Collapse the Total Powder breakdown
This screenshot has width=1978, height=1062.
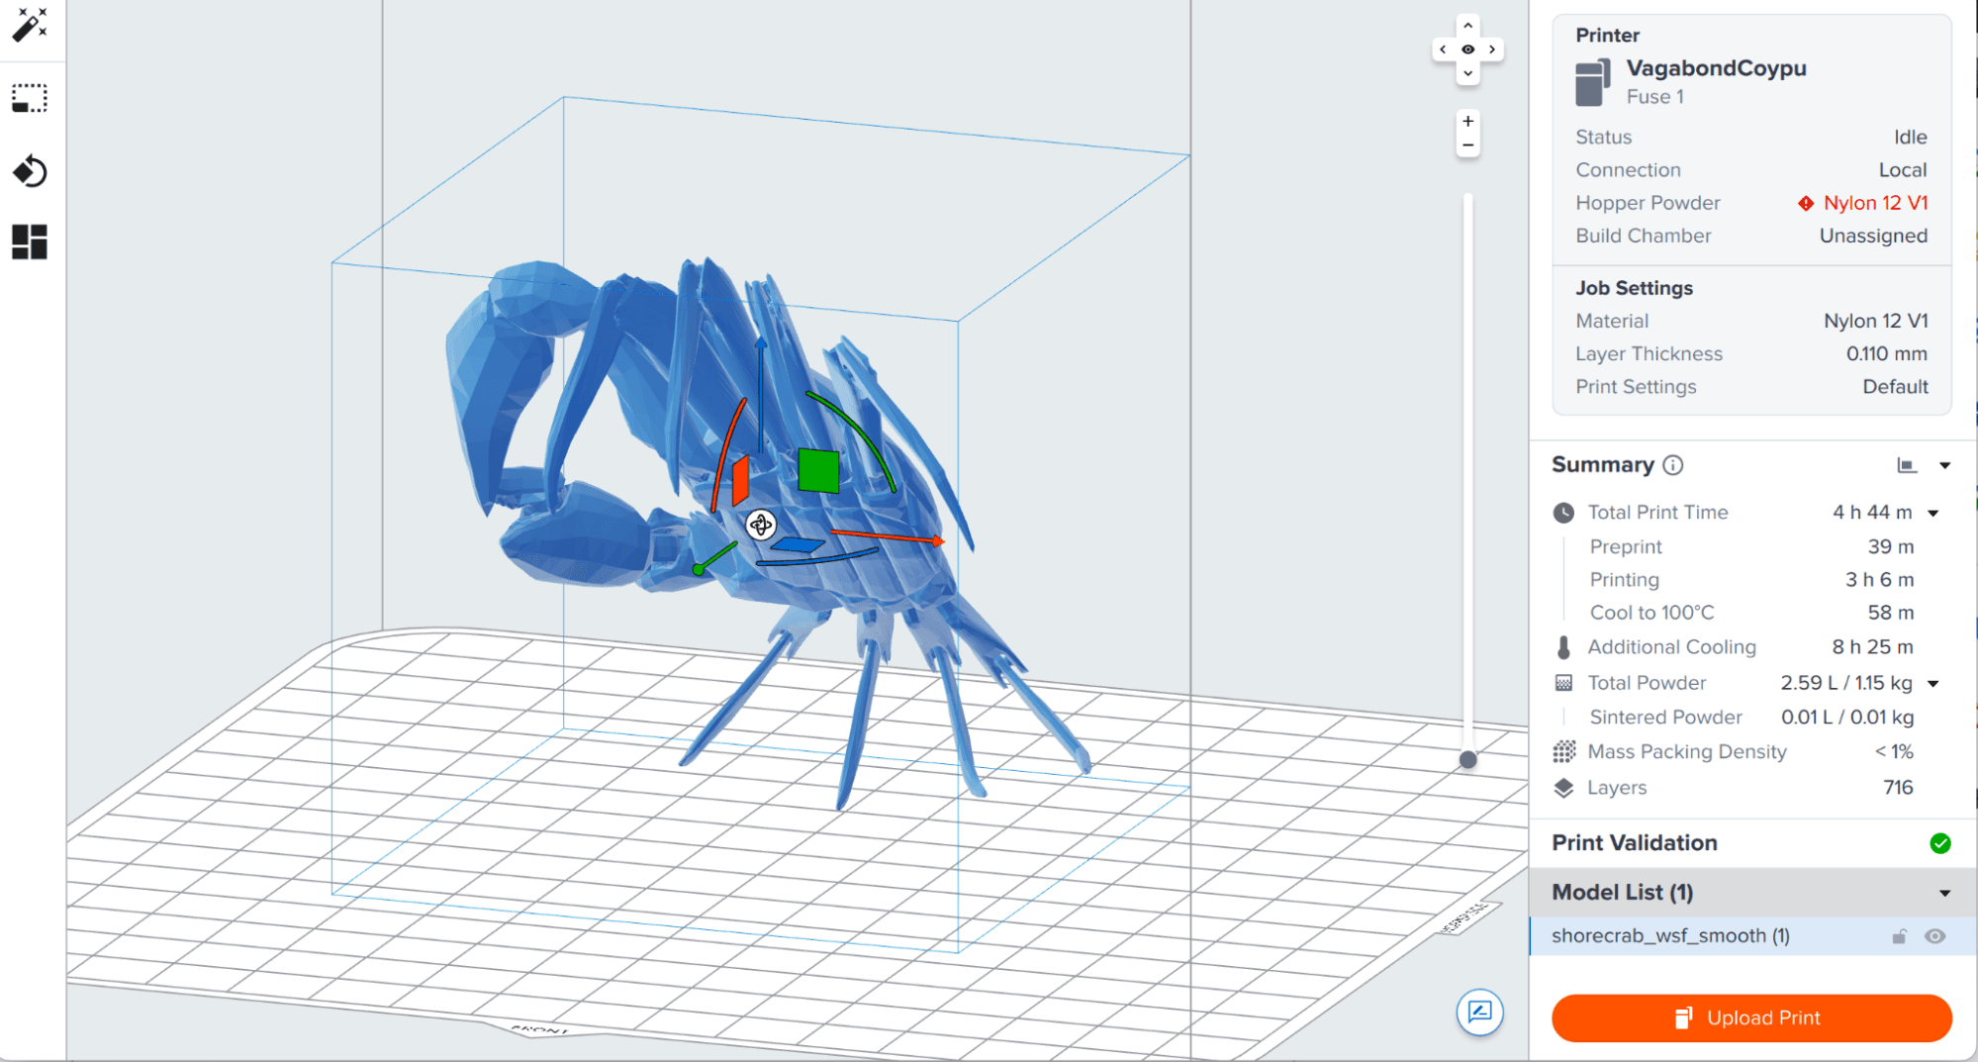1933,683
